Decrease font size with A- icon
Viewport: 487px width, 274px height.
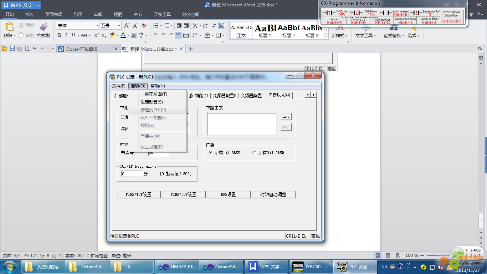pos(135,26)
